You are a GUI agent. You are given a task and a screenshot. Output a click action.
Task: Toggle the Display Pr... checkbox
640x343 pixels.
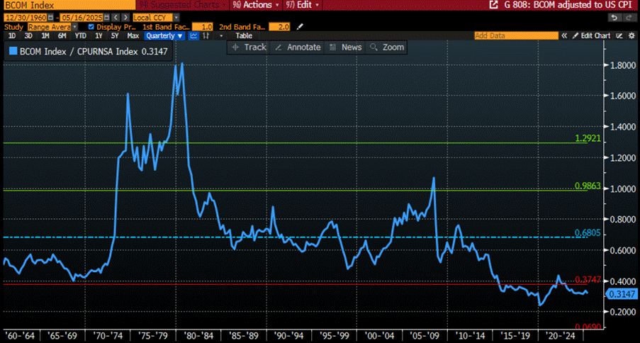point(91,26)
